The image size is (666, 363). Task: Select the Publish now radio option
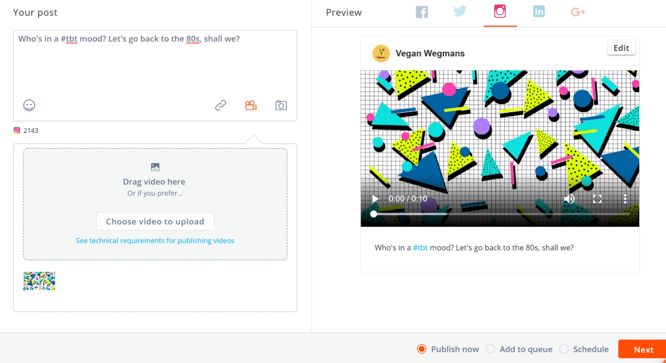click(448, 349)
